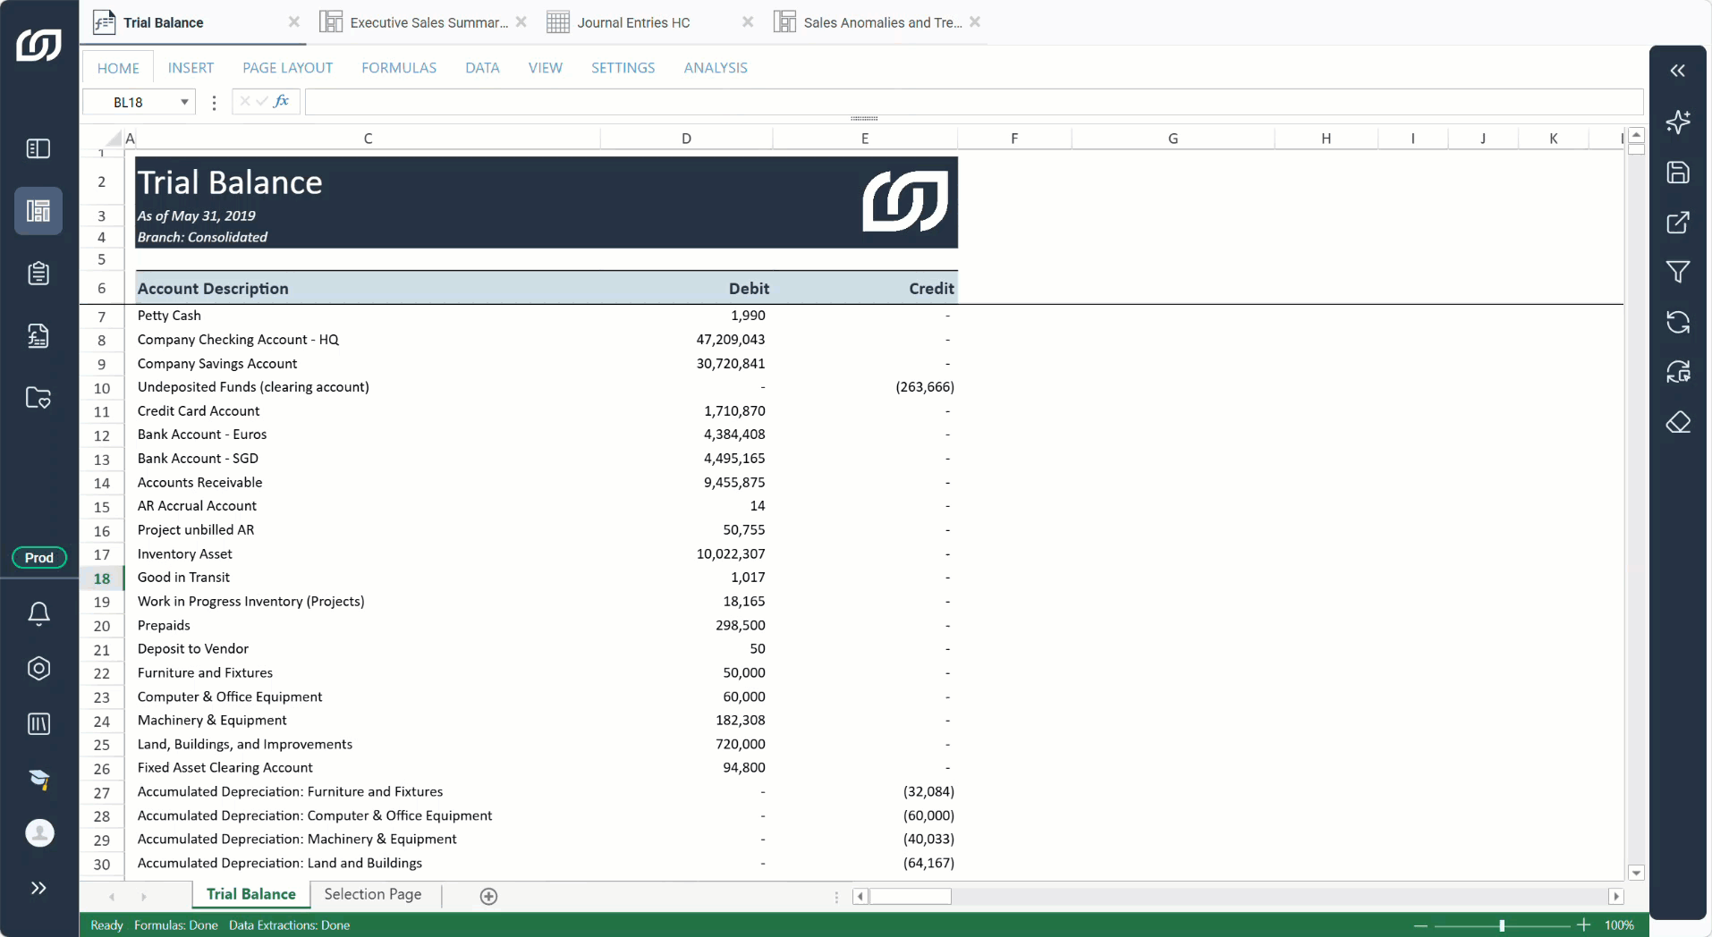Click the three-dot formula bar options
This screenshot has width=1712, height=937.
214,103
